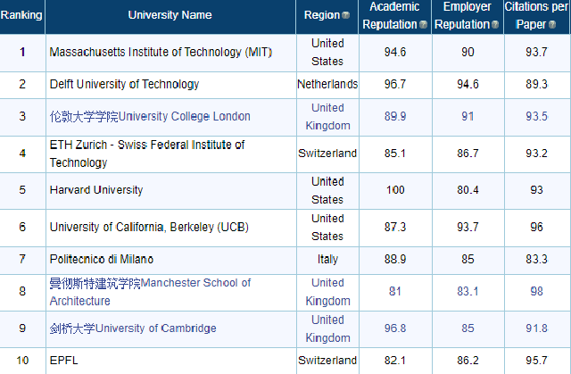Click United Kingdom region in the rank 3 row
This screenshot has height=374, width=571.
327,116
